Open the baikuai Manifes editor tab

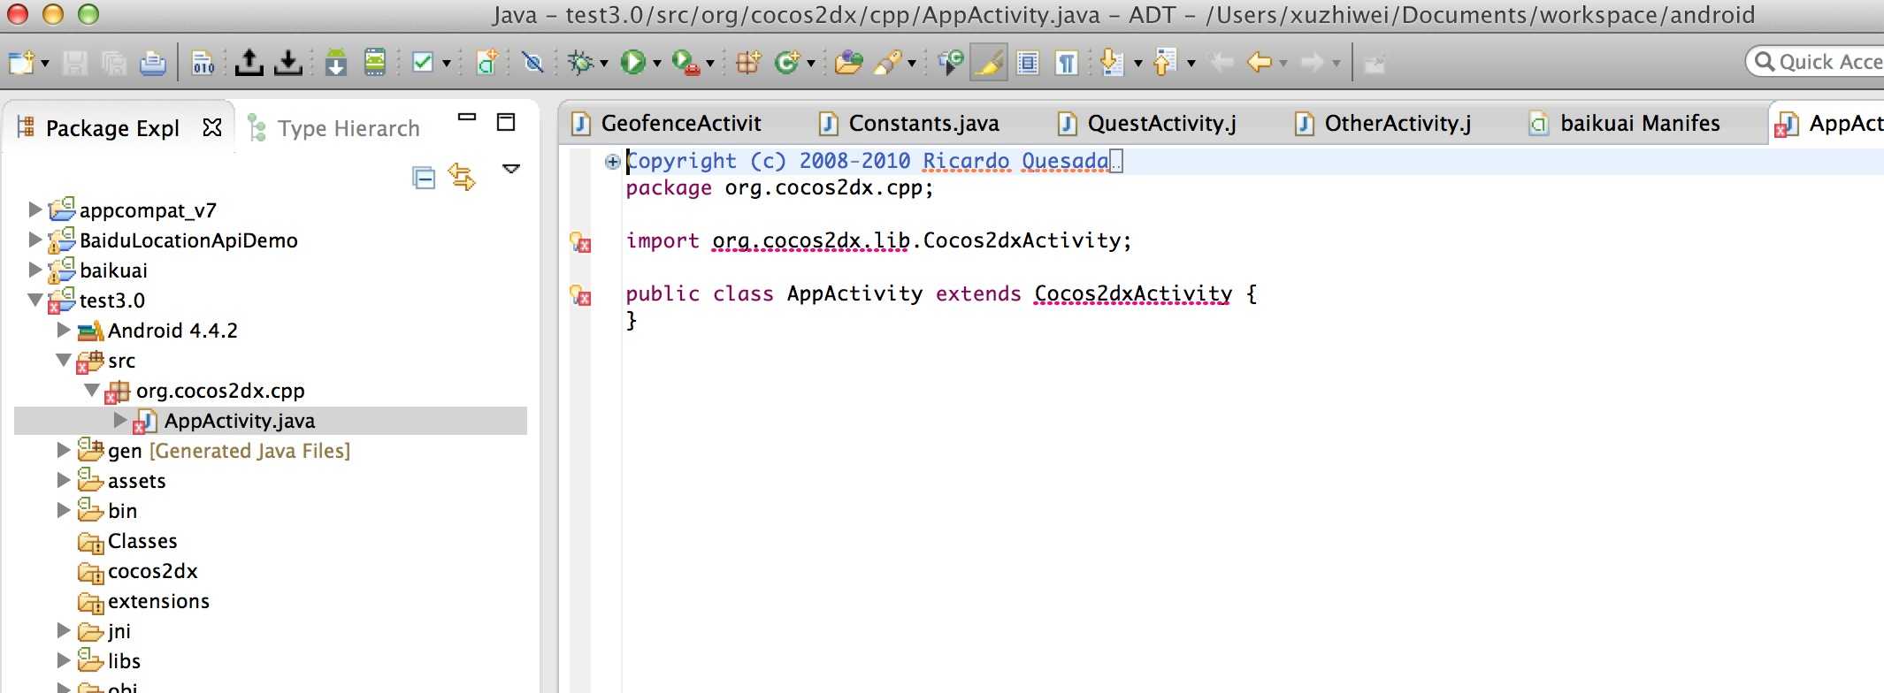click(1626, 123)
